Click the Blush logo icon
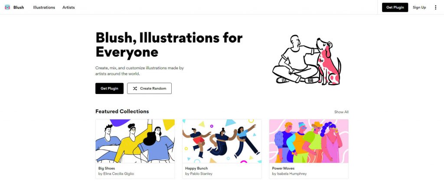444x188 pixels. 7,7
